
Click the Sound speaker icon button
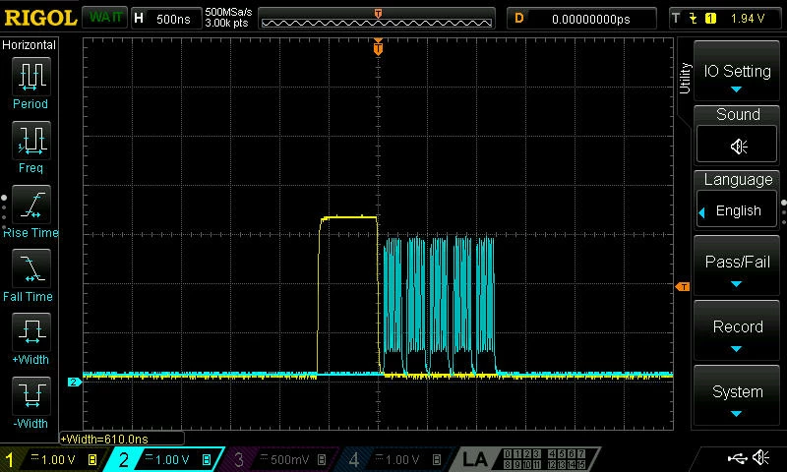[737, 146]
